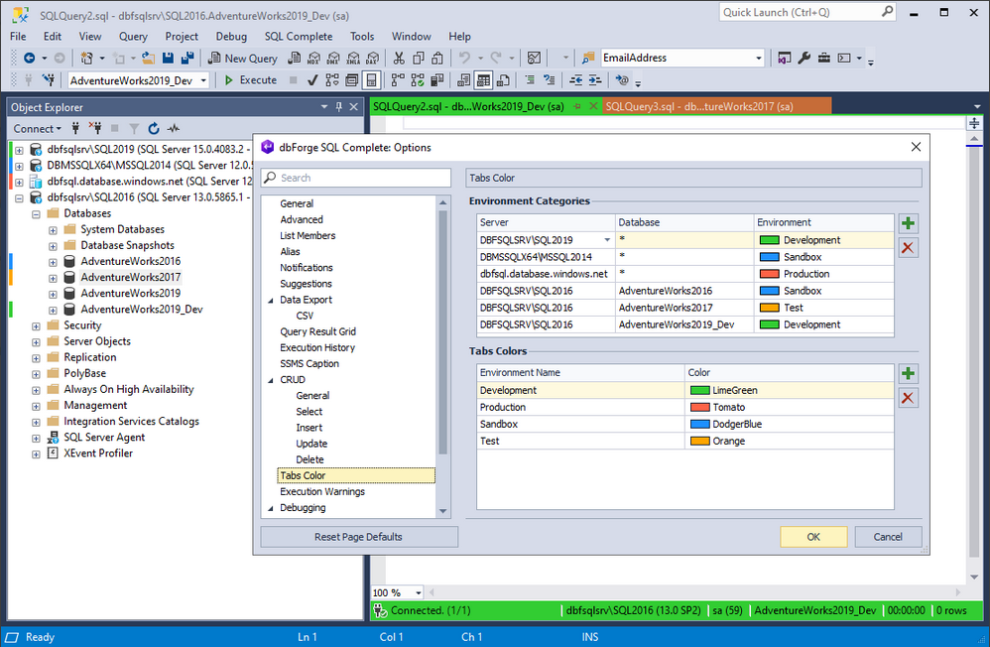990x647 pixels.
Task: Click the red delete icon beside Environment Categories
Action: click(x=908, y=248)
